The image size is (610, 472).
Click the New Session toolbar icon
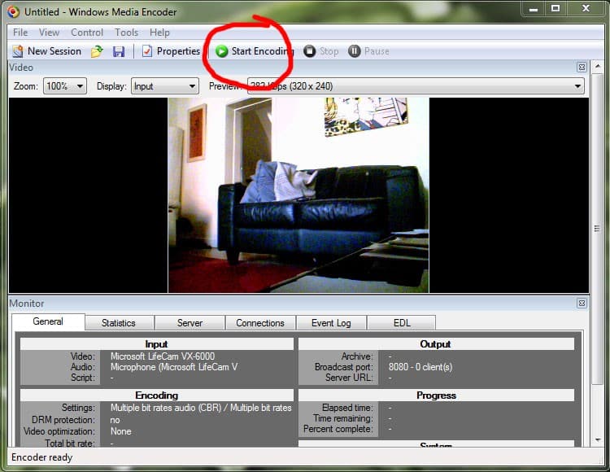[x=18, y=51]
